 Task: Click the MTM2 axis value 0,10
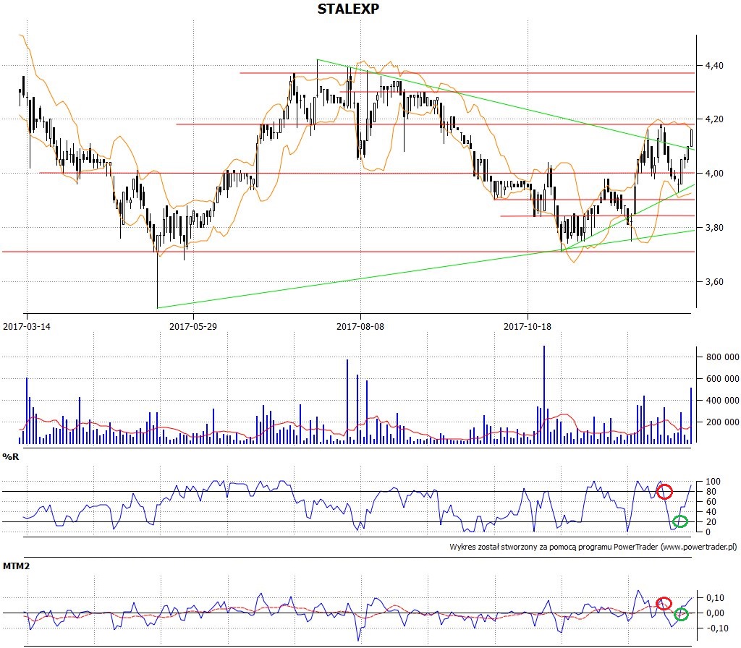pos(715,598)
